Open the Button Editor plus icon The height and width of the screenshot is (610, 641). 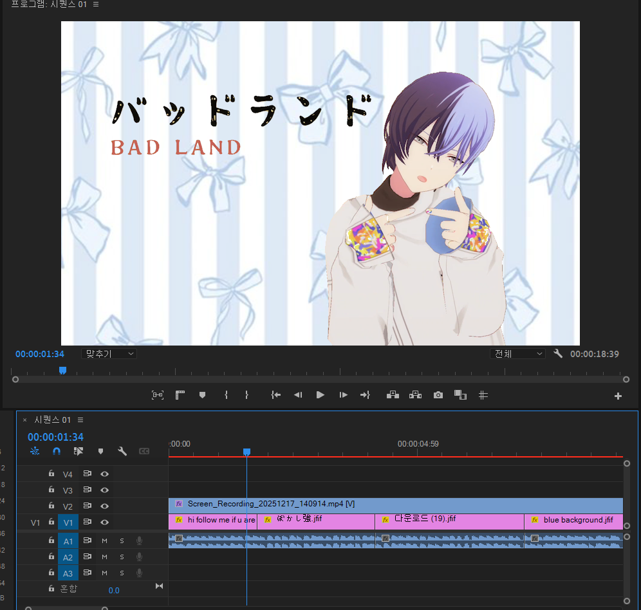click(618, 396)
